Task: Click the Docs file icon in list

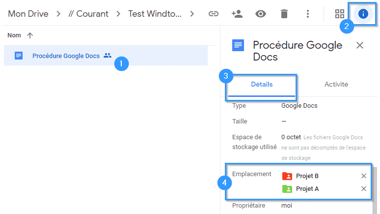Action: 19,56
